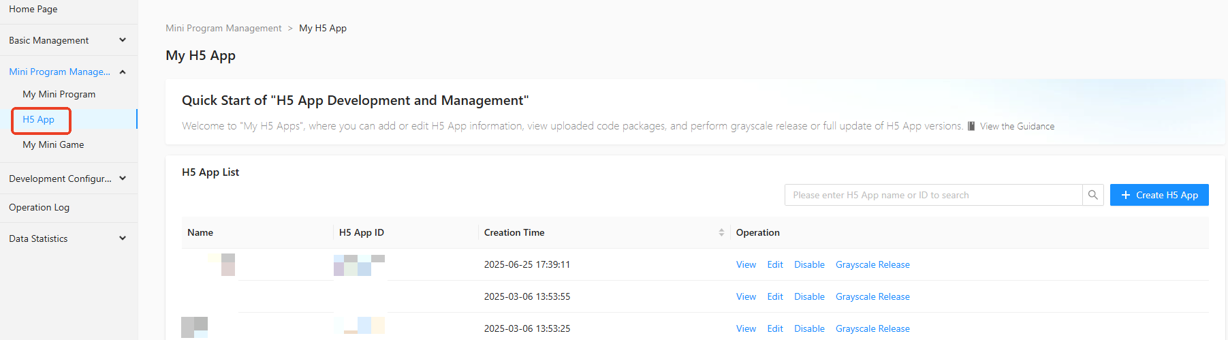Click the search magnifier icon
The width and height of the screenshot is (1228, 340).
pos(1092,195)
